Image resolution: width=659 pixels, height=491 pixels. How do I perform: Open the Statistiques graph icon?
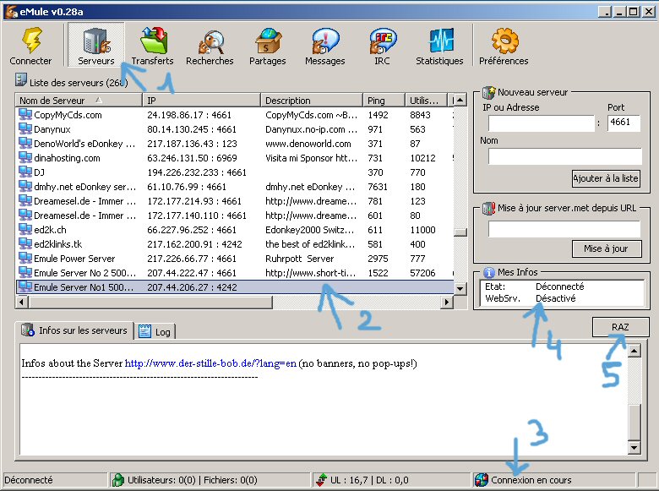click(441, 41)
